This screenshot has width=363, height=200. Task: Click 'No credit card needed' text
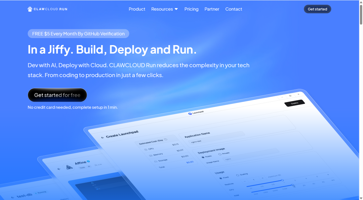(x=73, y=107)
